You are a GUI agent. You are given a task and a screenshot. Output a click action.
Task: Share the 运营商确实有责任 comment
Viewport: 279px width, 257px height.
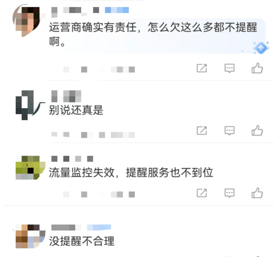[x=202, y=68]
